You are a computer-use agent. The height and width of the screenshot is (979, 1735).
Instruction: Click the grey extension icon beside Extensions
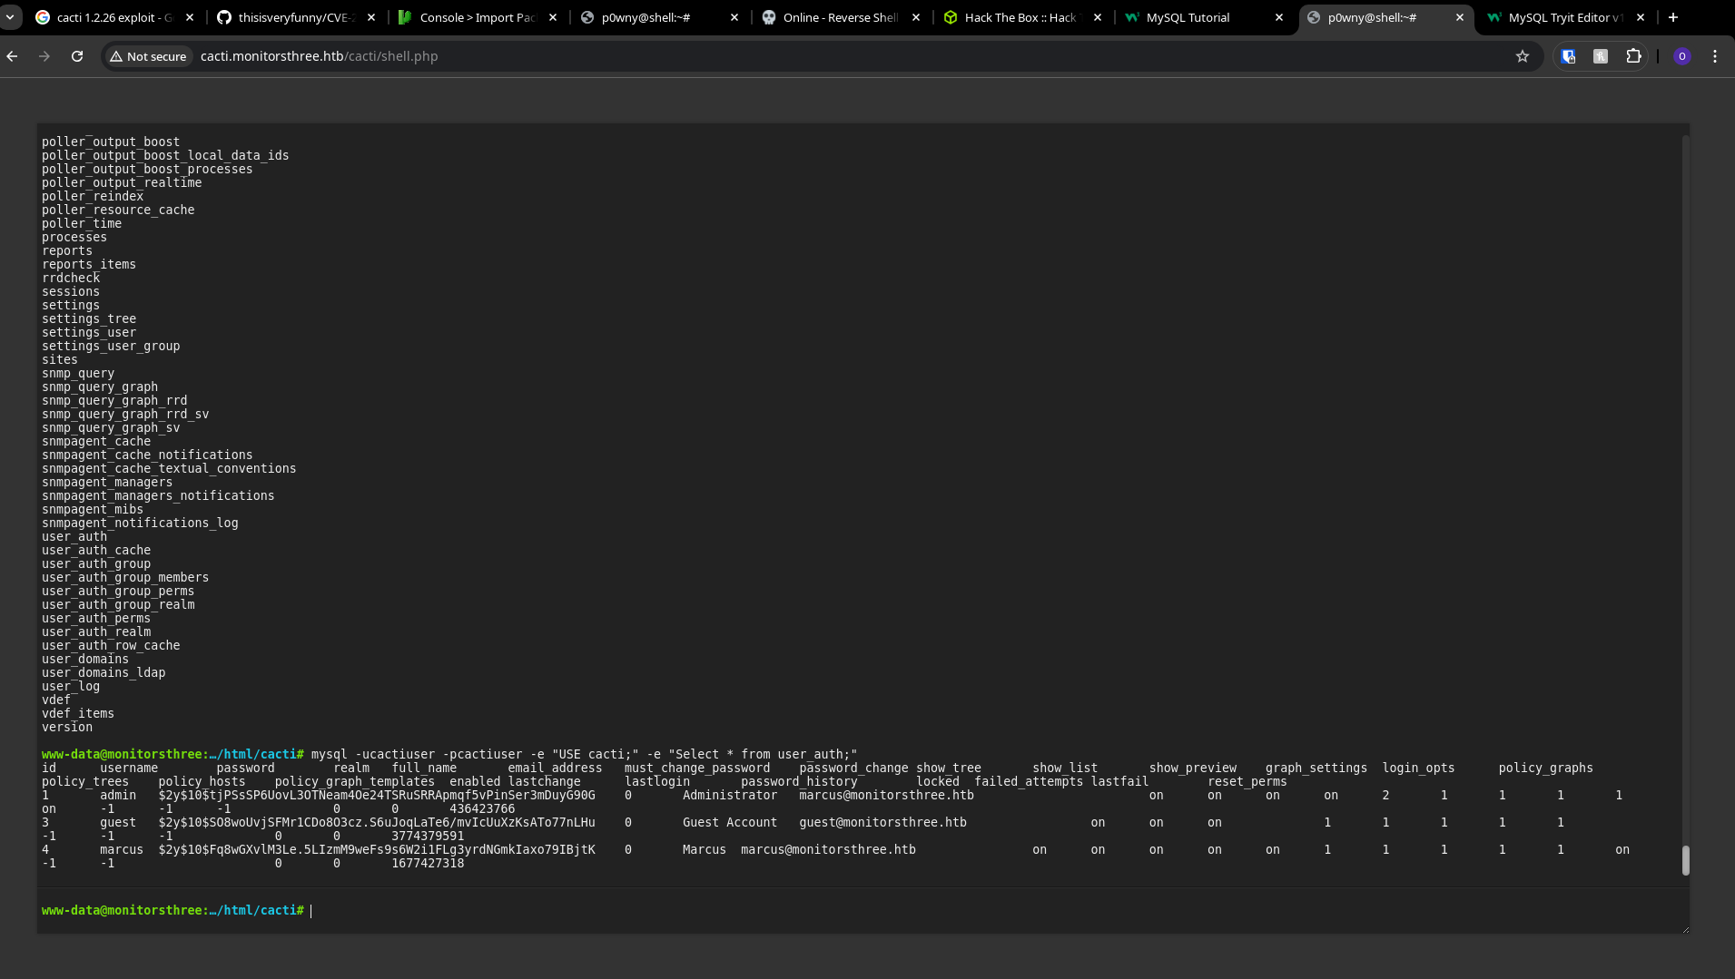tap(1601, 56)
